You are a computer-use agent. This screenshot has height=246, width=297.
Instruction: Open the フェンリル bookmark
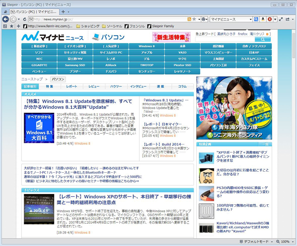point(135,26)
